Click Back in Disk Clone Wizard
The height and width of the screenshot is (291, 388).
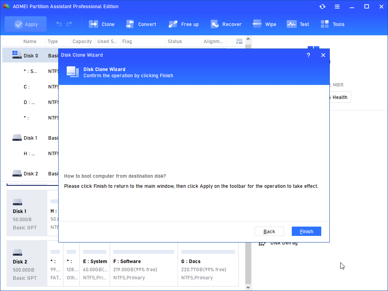(x=269, y=231)
